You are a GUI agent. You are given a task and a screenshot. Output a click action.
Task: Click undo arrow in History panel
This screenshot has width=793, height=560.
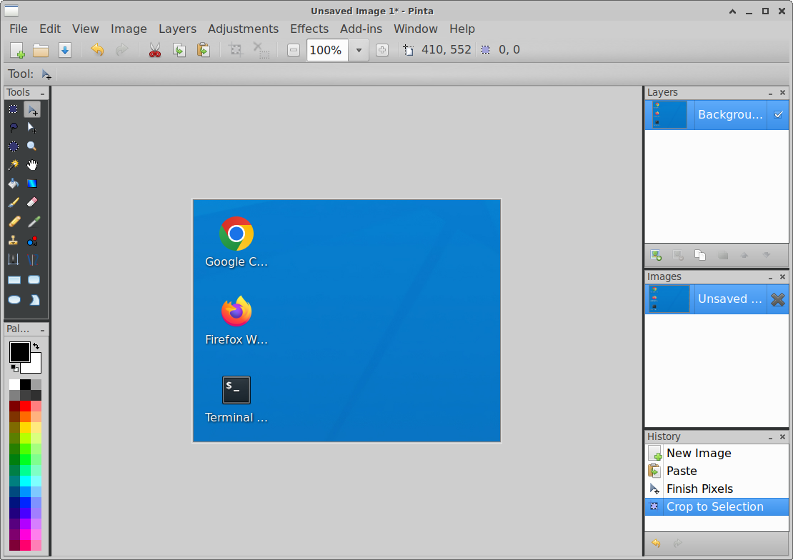[656, 544]
